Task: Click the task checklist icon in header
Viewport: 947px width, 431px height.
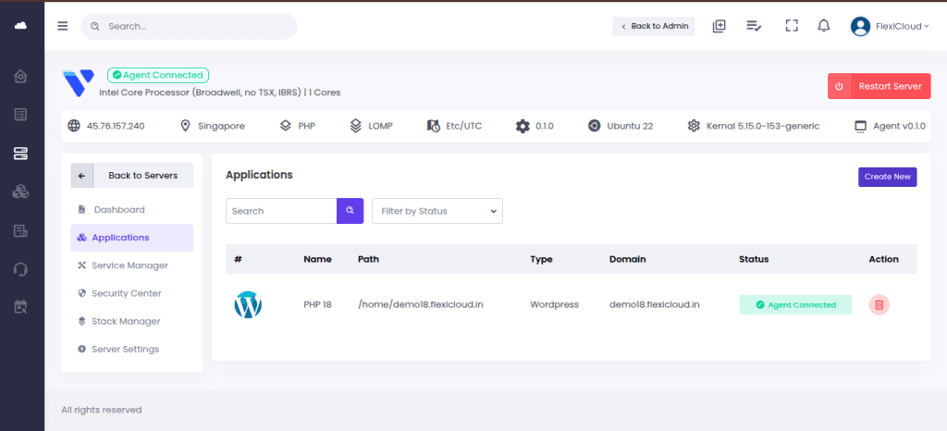Action: pos(754,26)
